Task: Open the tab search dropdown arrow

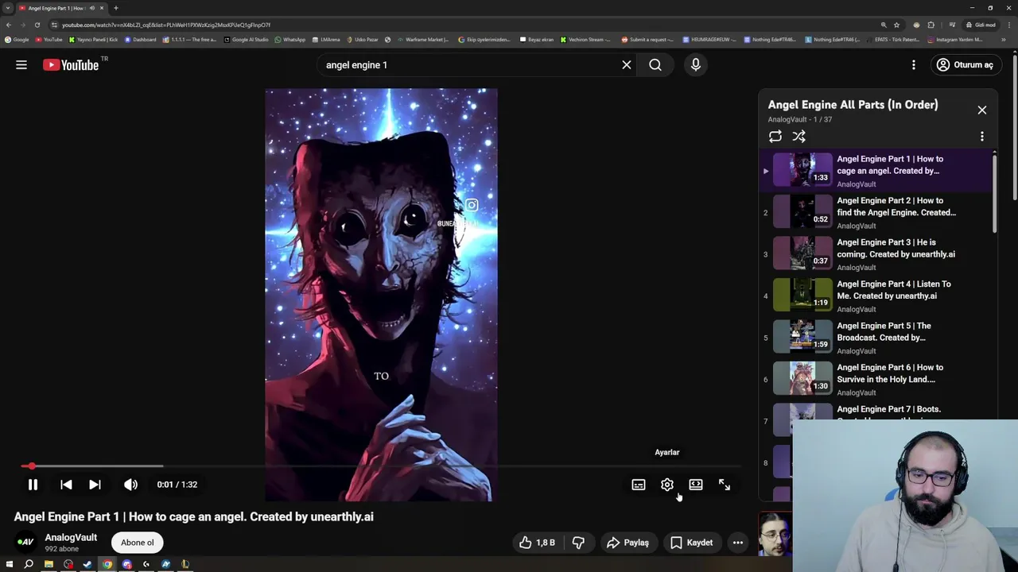Action: tap(8, 8)
